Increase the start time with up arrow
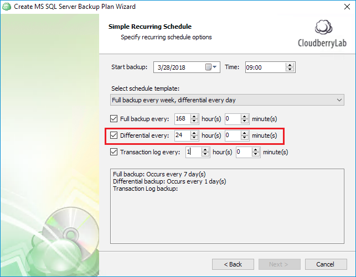This screenshot has width=356, height=277. (x=290, y=65)
